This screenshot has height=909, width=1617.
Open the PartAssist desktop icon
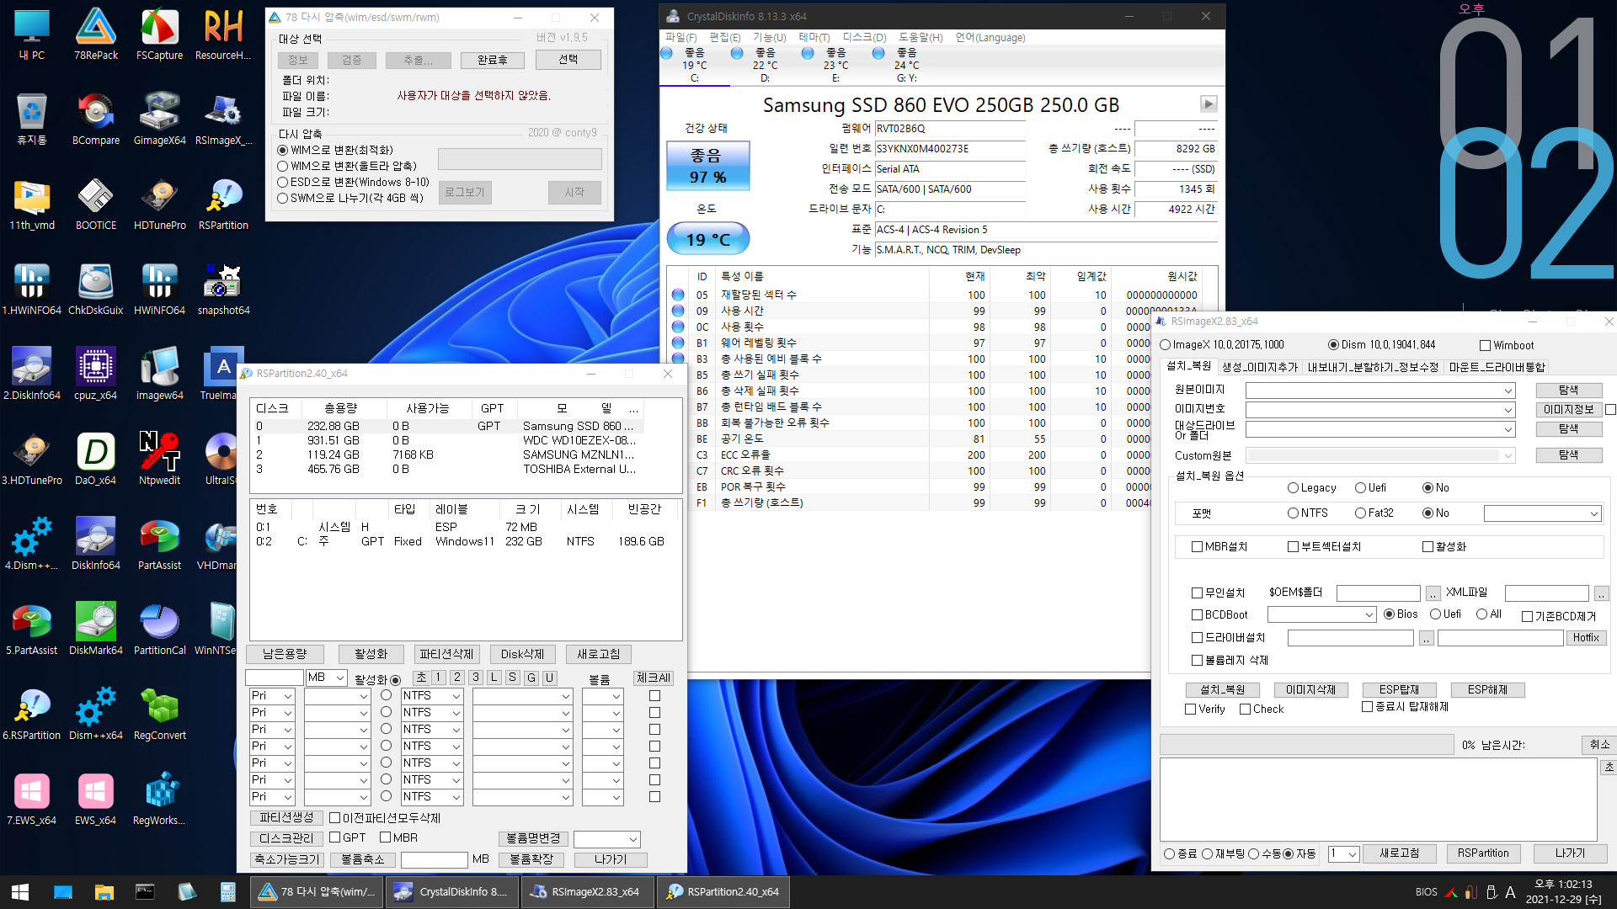click(159, 544)
